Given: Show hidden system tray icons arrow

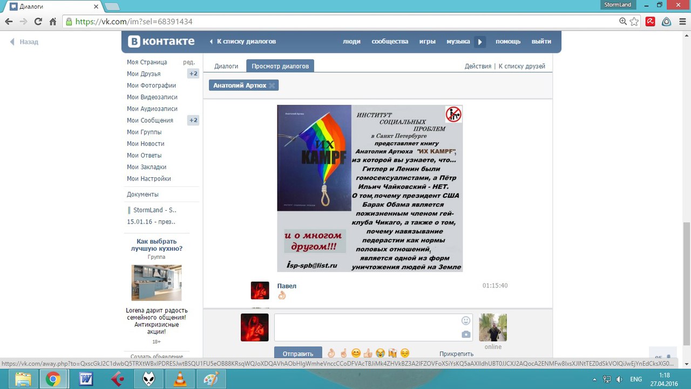Looking at the screenshot, I should [x=595, y=379].
